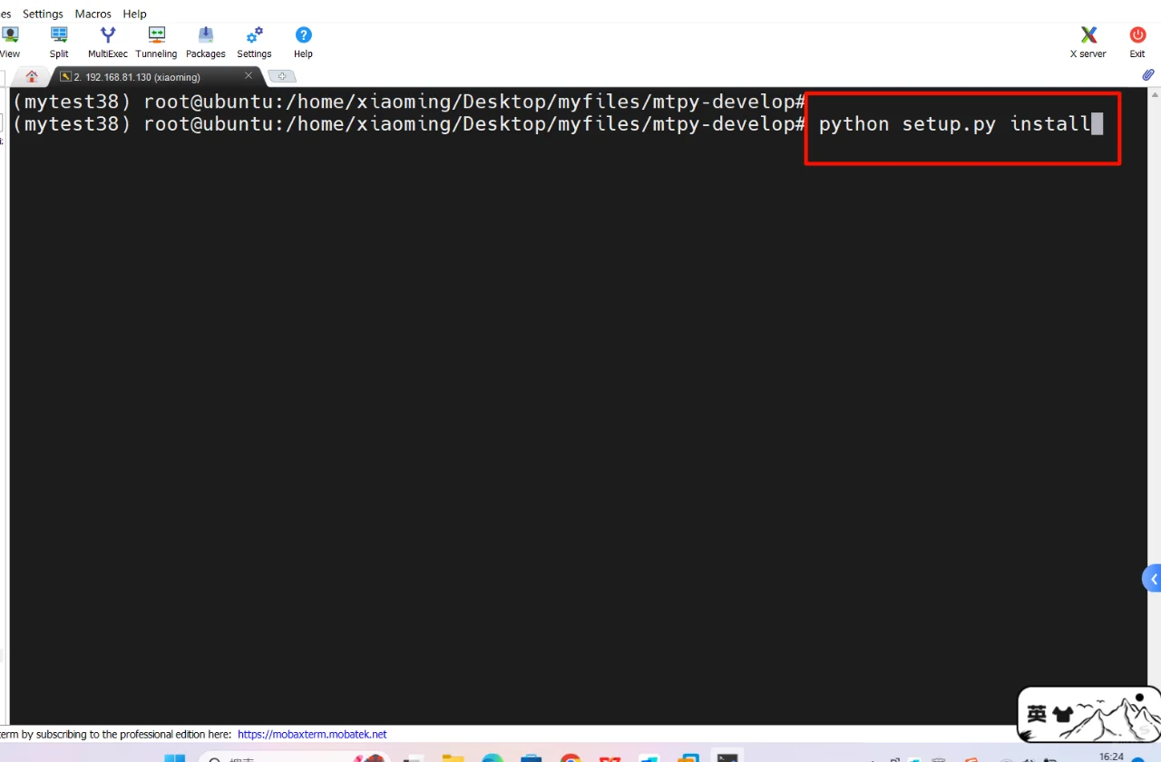The image size is (1161, 762).
Task: Add a new tab with the plus button
Action: tap(282, 76)
